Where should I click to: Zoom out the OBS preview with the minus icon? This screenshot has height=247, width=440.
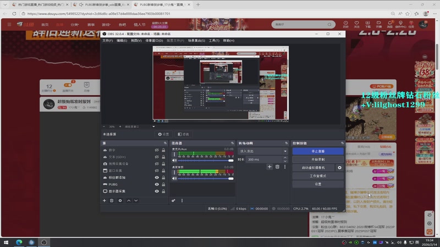tap(104, 127)
